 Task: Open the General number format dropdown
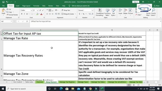pyautogui.click(x=92, y=10)
